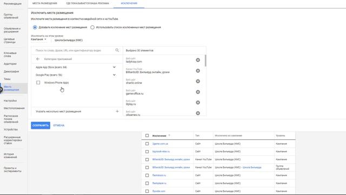
Task: Remove Billiards3D YouTube channel from selected list
Action: click(198, 71)
